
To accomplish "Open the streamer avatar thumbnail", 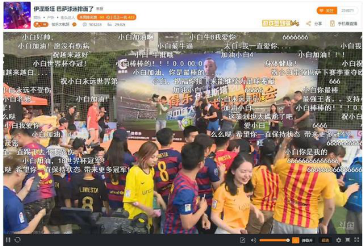I will click(x=17, y=15).
